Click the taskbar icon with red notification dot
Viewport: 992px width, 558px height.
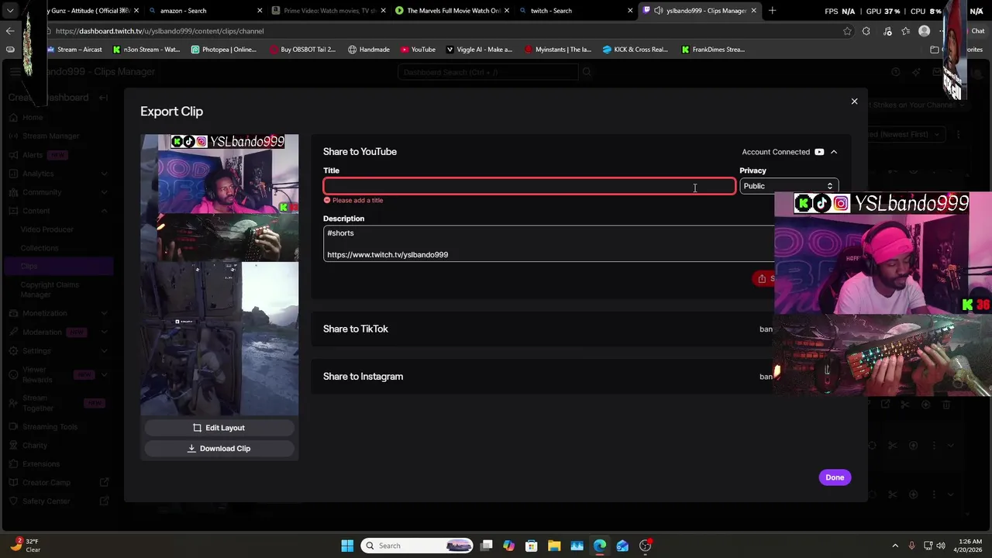(x=646, y=546)
